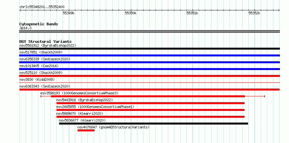Image resolution: width=289 pixels, height=143 pixels.
Task: Click the 55351k ruler label
Action: pos(192,13)
